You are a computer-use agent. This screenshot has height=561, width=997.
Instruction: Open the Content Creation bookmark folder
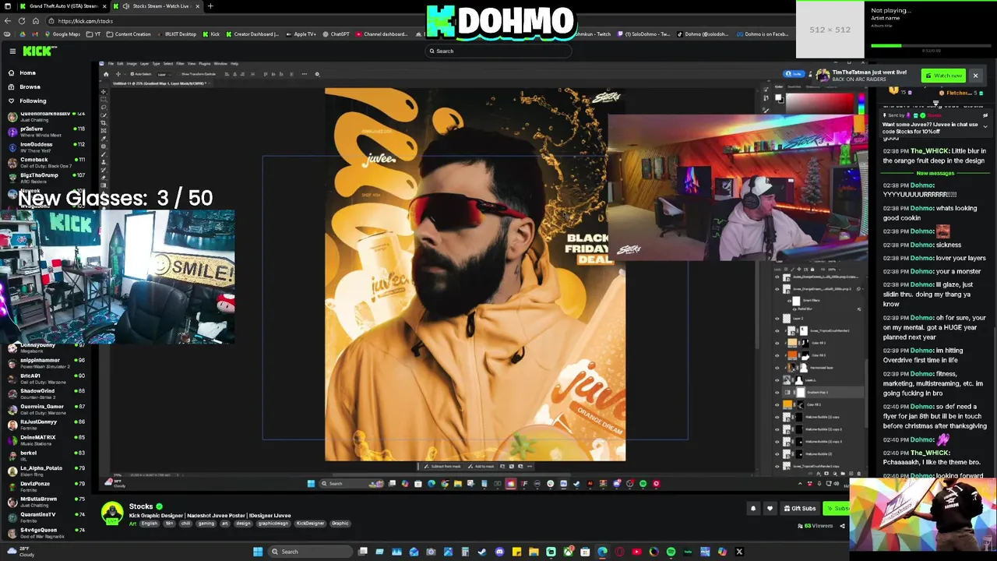(x=129, y=34)
